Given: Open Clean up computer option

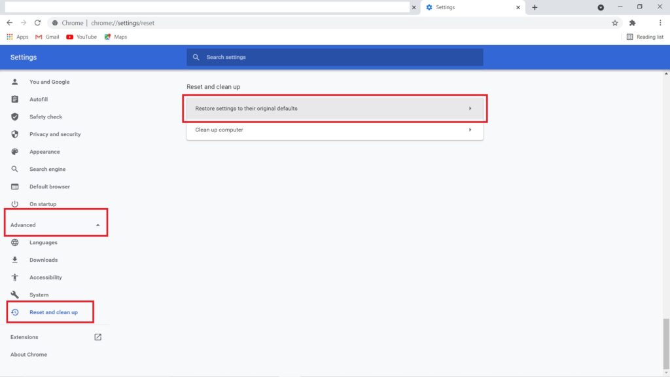Looking at the screenshot, I should pyautogui.click(x=334, y=130).
